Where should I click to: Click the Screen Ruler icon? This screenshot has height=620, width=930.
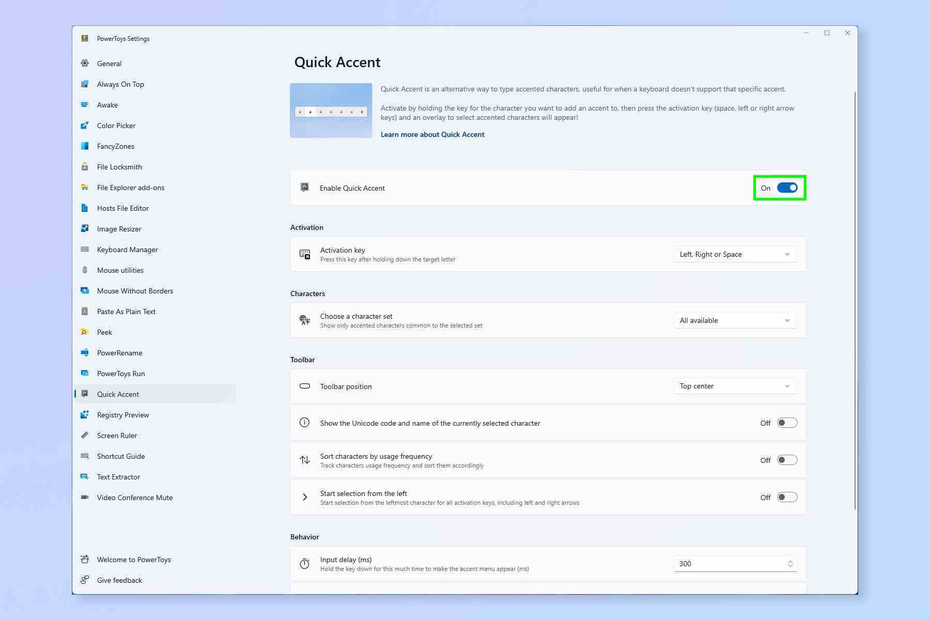[x=85, y=435]
